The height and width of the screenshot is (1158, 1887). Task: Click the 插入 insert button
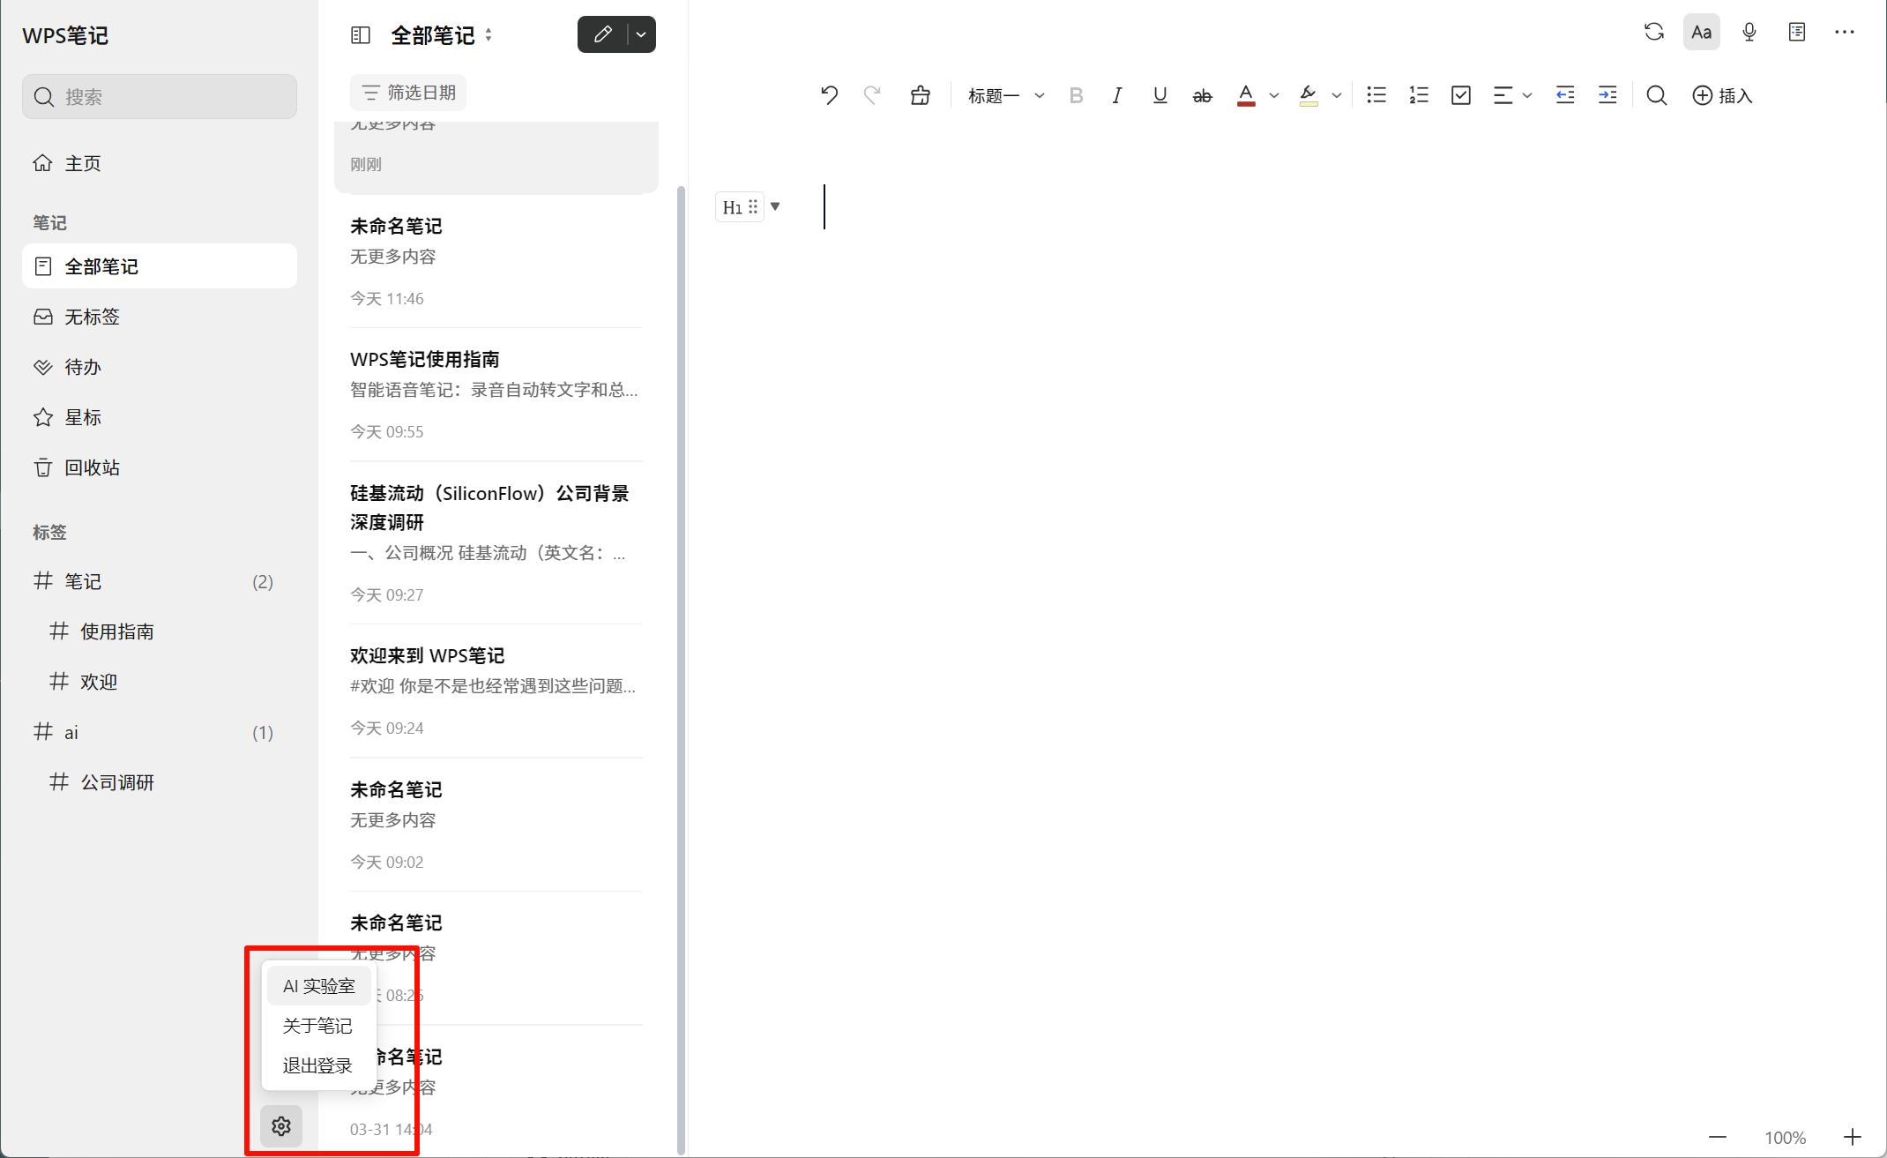click(x=1722, y=95)
